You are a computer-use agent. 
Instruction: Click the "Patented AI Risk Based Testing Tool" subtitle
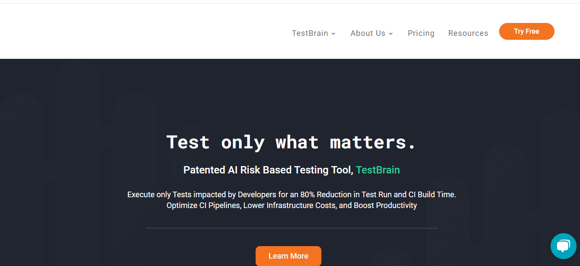268,170
